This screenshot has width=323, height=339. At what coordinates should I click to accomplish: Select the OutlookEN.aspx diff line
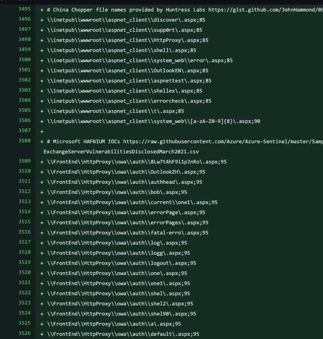[127, 70]
